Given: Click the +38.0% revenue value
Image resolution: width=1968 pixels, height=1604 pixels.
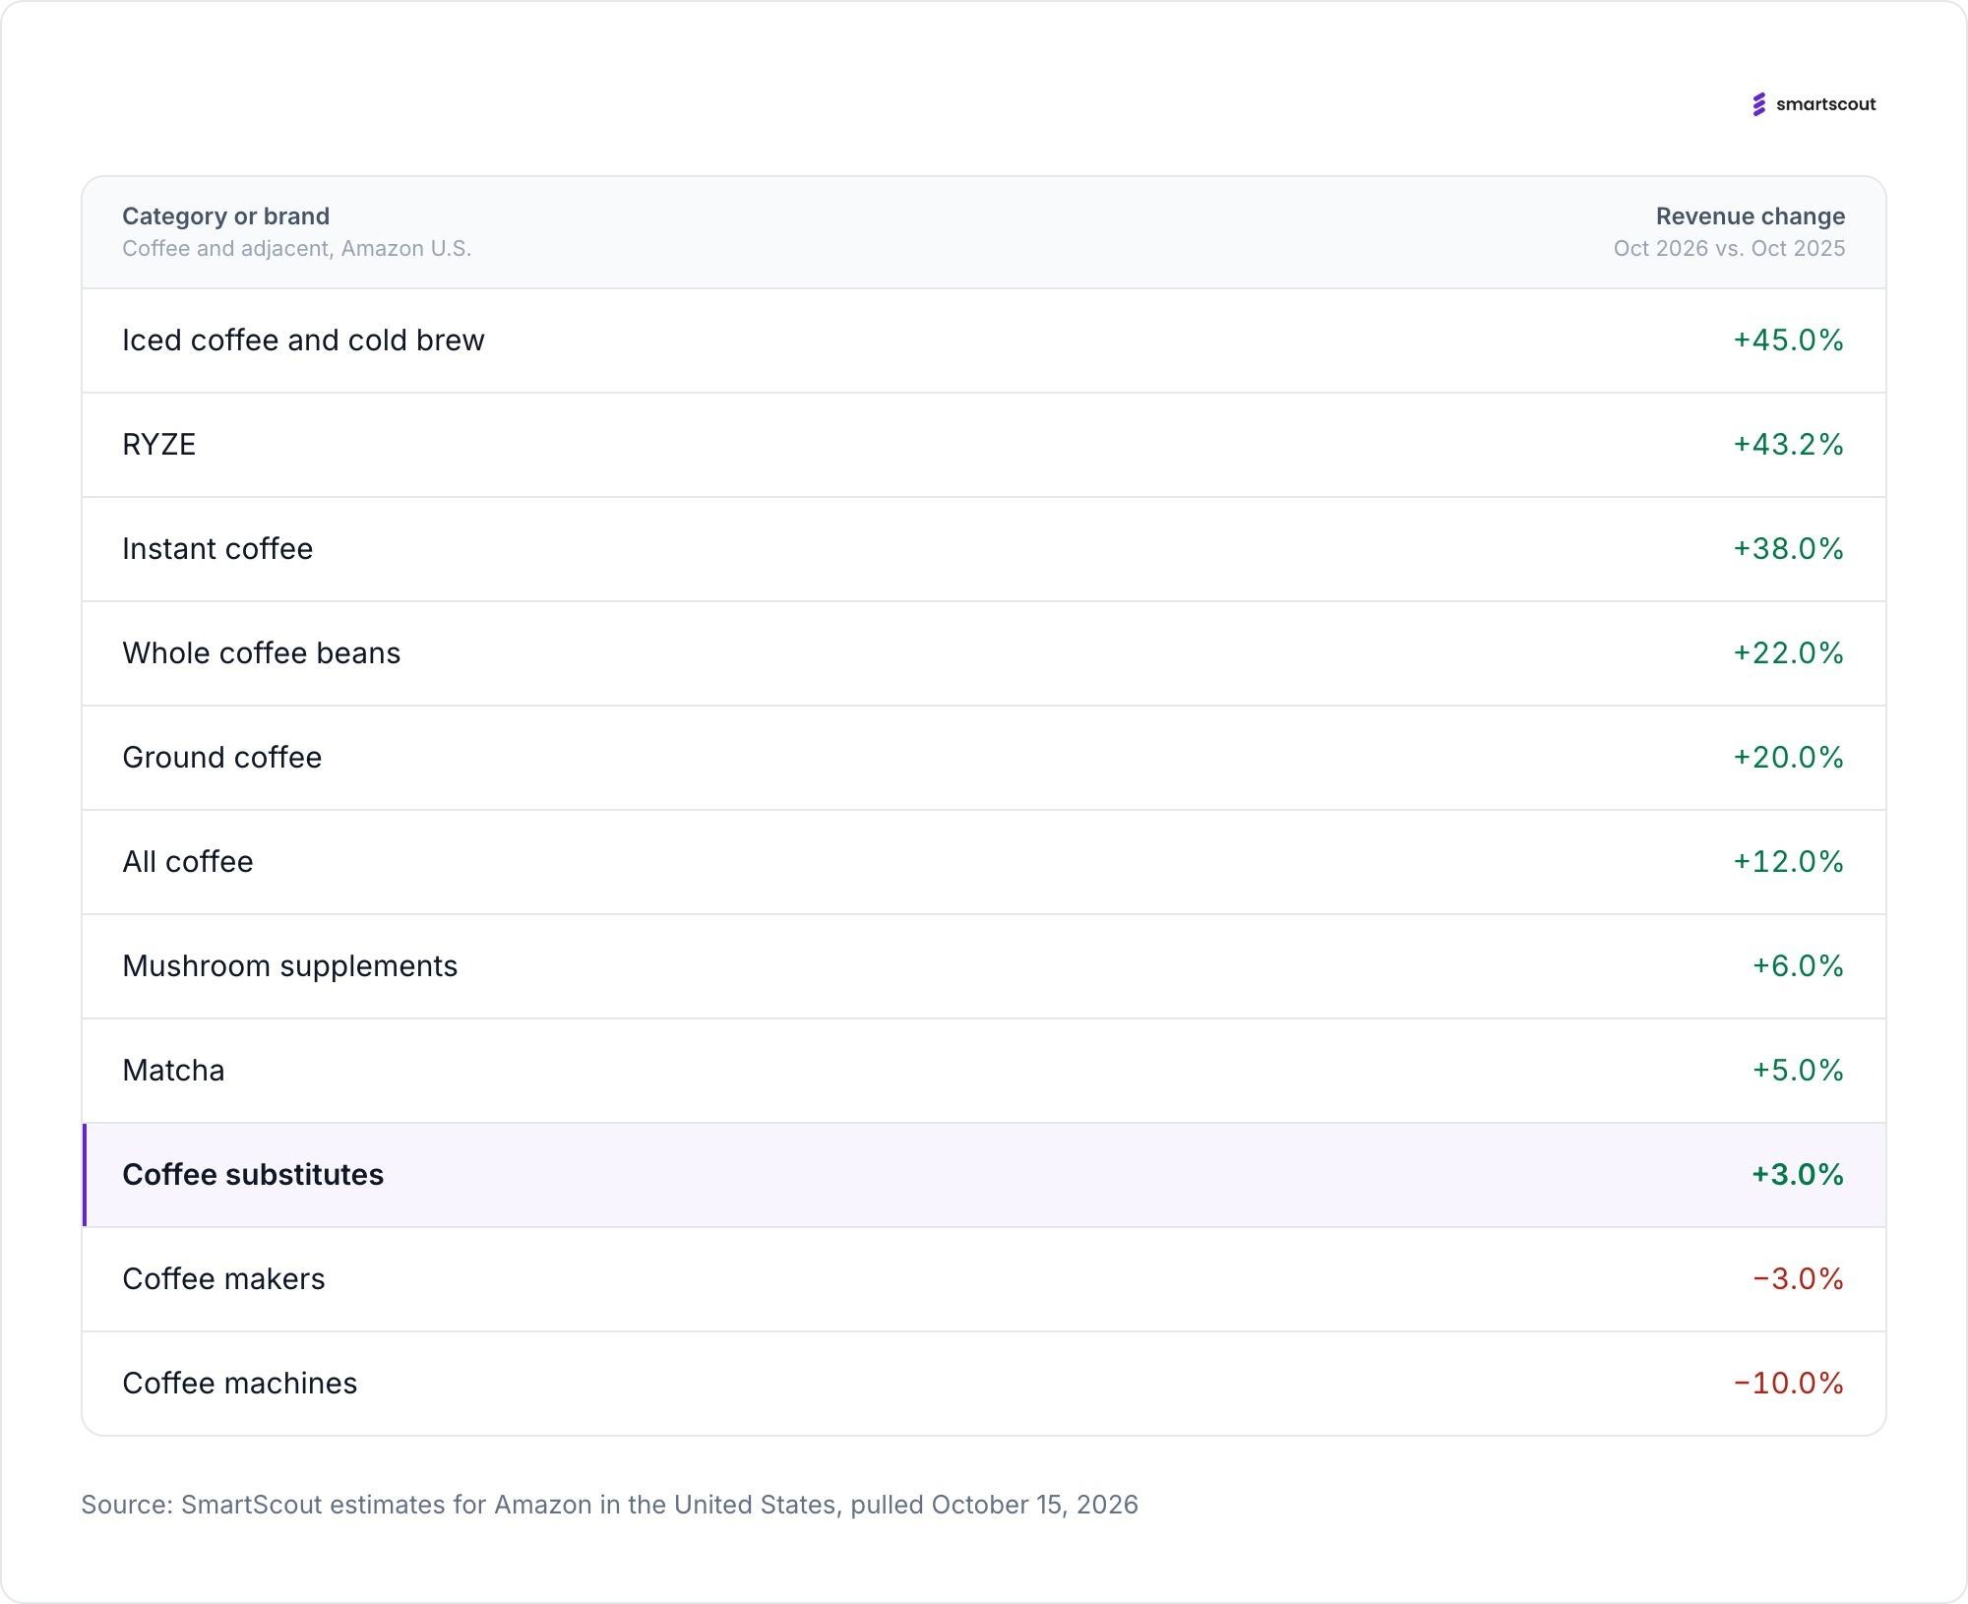Looking at the screenshot, I should [1789, 549].
